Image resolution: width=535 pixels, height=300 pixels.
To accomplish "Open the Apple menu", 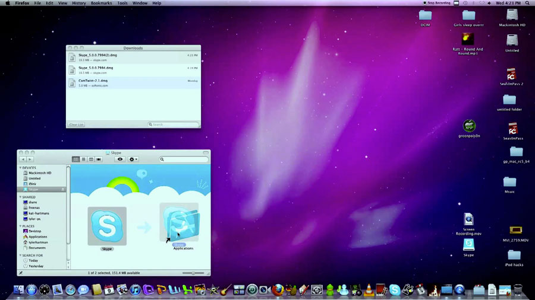I will tap(8, 3).
